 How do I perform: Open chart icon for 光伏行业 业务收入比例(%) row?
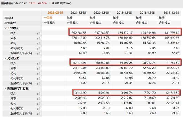tap(39, 83)
